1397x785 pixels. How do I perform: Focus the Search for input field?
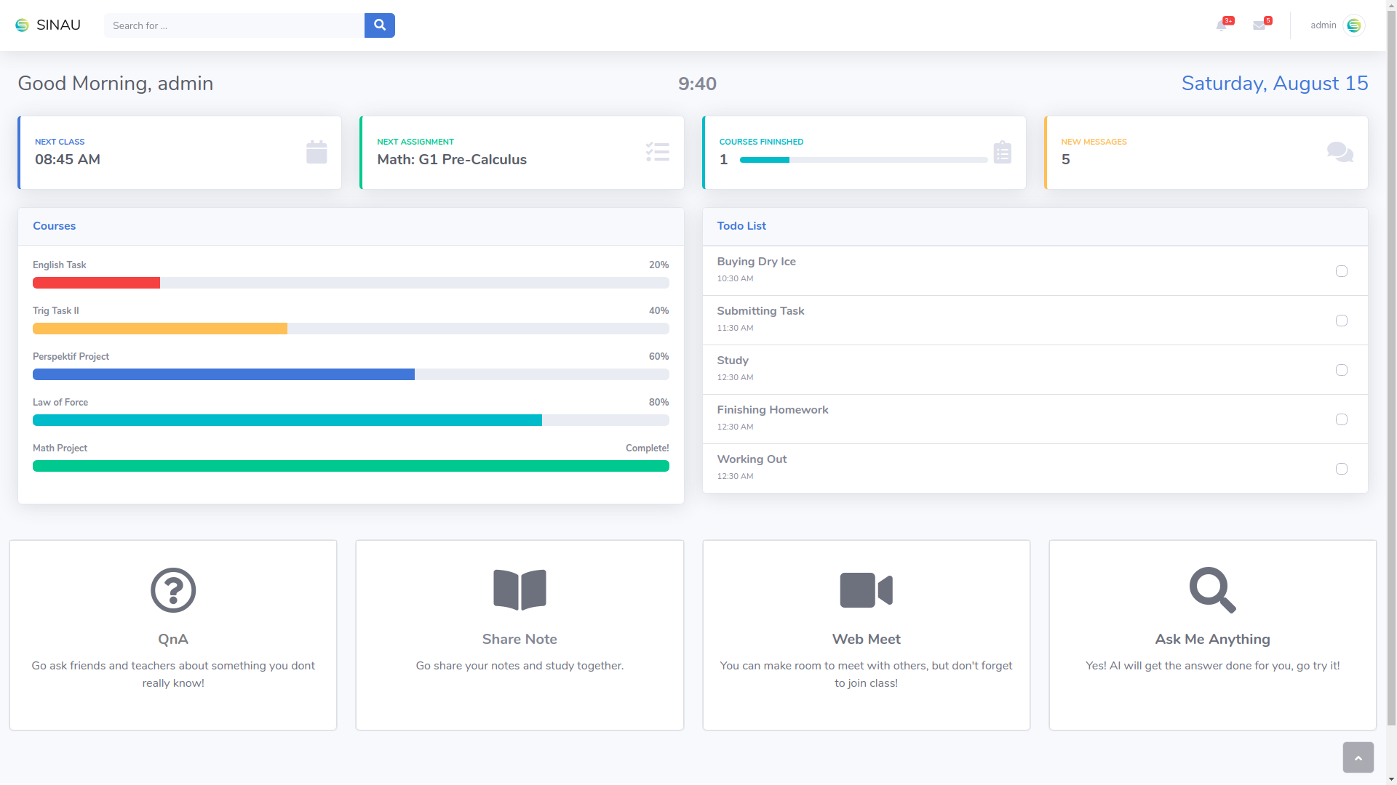pyautogui.click(x=234, y=25)
